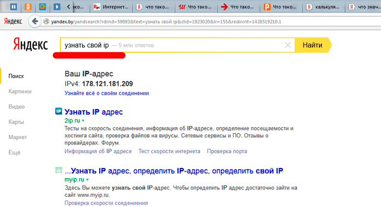Select Маркет in the left sidebar
Viewport: 381px width, 207px height.
tap(17, 137)
